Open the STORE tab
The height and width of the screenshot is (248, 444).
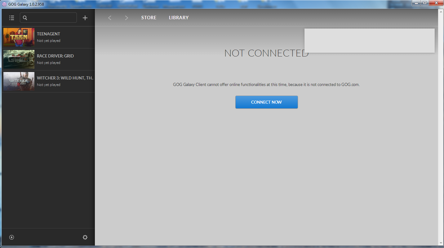tap(149, 18)
